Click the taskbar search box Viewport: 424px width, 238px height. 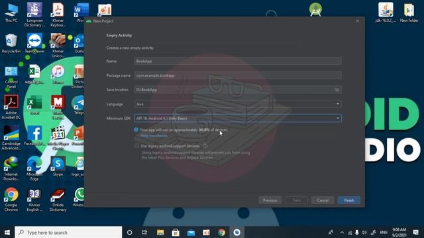[68, 232]
